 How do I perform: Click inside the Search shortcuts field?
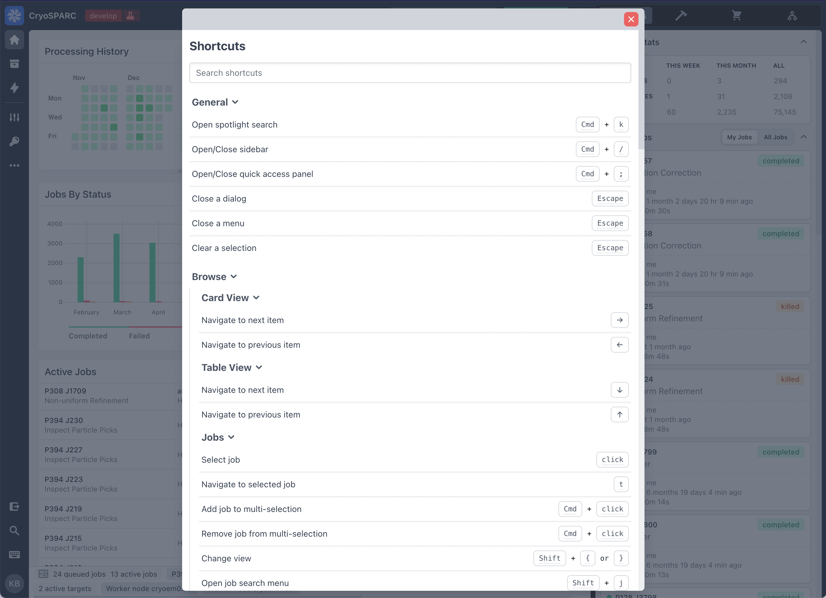click(410, 73)
